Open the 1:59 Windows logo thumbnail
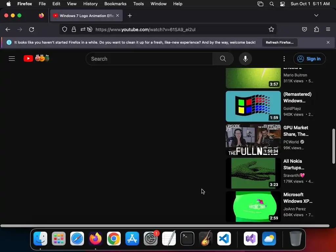Screen dimensions: 336x252 pos(253,106)
